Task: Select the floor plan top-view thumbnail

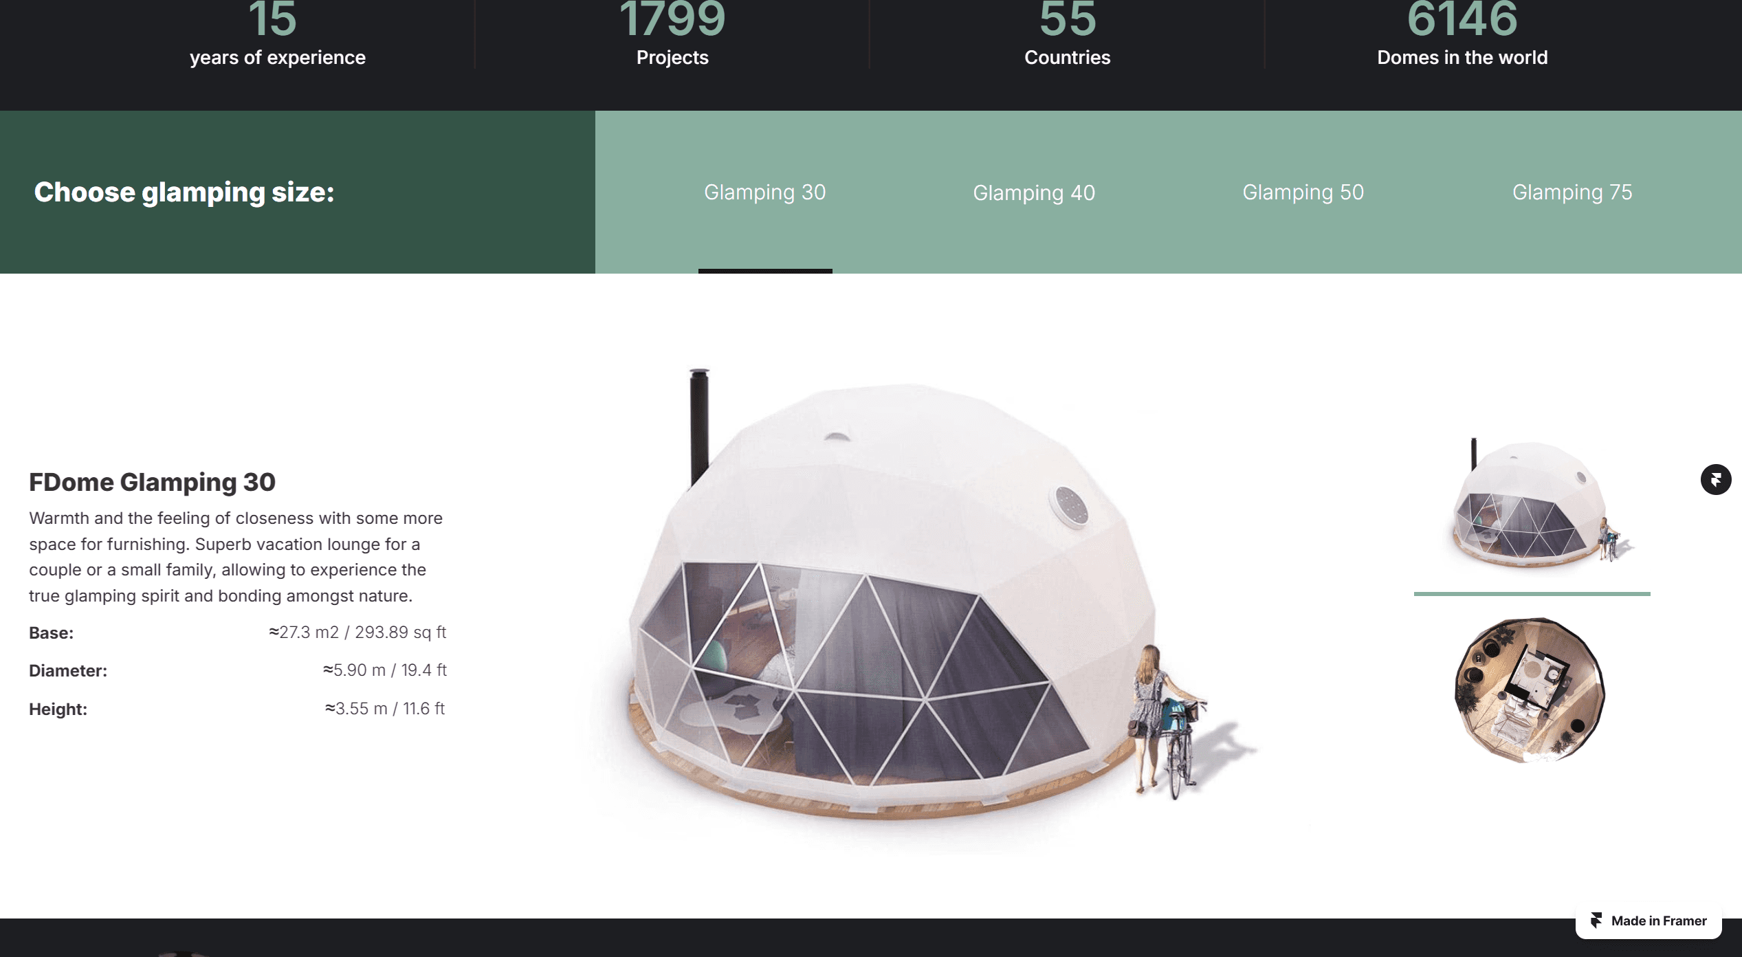Action: [1531, 690]
